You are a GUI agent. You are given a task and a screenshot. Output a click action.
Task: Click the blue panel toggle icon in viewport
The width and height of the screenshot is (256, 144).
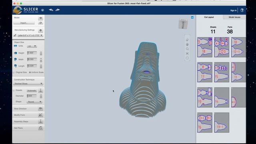tap(192, 18)
